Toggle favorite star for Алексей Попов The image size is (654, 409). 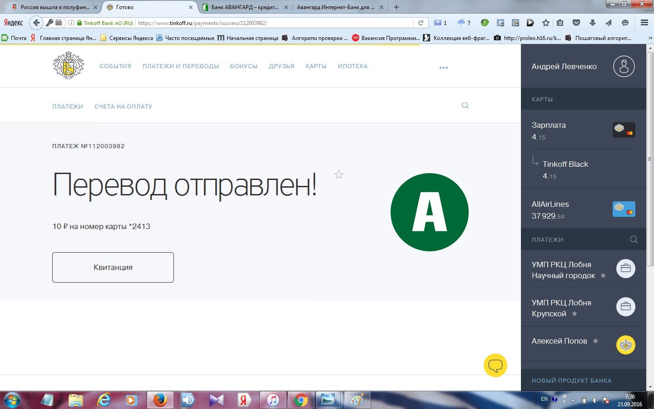[x=595, y=341]
